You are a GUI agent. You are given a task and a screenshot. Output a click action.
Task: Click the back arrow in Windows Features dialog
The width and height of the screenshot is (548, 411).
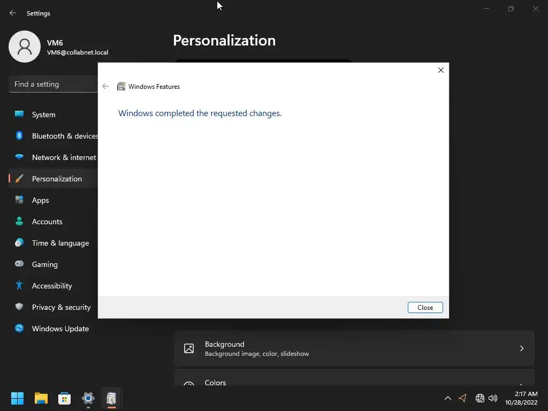coord(105,86)
